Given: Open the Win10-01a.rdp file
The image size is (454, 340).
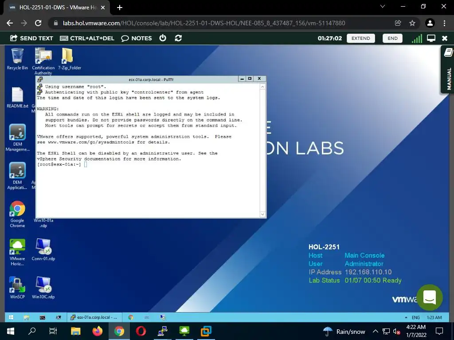Looking at the screenshot, I should (43, 223).
